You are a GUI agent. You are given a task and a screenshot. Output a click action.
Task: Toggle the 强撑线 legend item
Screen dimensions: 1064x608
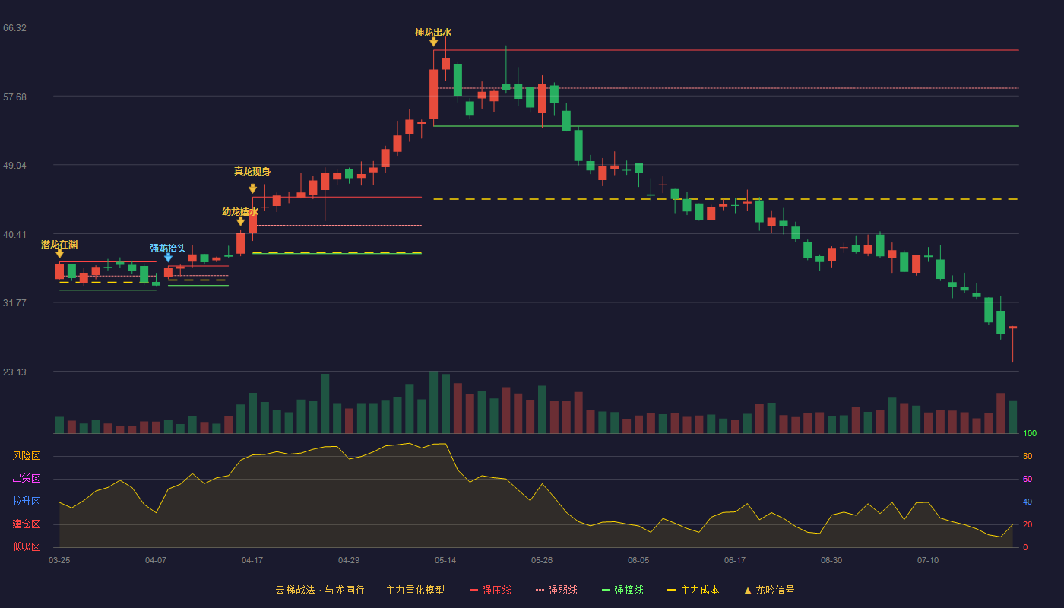click(622, 590)
